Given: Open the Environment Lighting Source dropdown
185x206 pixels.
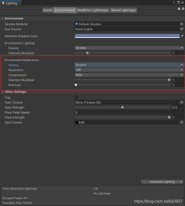Looking at the screenshot, I should point(129,48).
